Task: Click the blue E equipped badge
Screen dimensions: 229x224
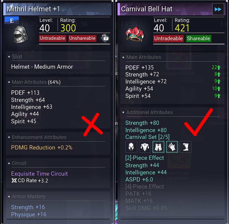Action: click(12, 20)
